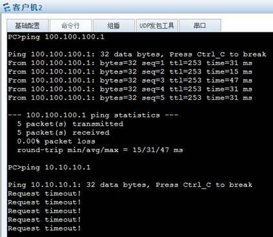Switch to the 命令行 tab
The width and height of the screenshot is (273, 237).
(70, 26)
